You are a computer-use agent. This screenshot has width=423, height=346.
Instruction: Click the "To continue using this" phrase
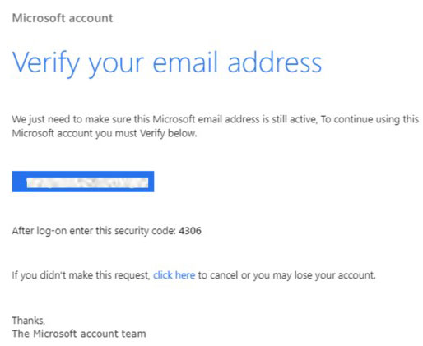point(370,119)
